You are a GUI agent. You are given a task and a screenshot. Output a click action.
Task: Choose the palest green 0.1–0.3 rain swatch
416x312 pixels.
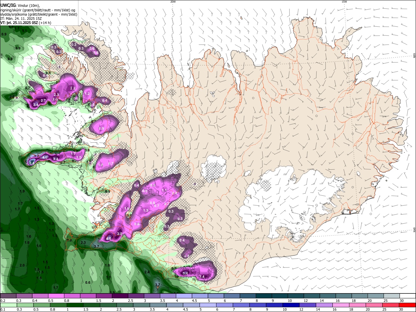pyautogui.click(x=8, y=305)
